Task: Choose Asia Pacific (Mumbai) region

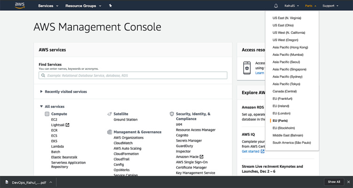Action: pos(289,54)
